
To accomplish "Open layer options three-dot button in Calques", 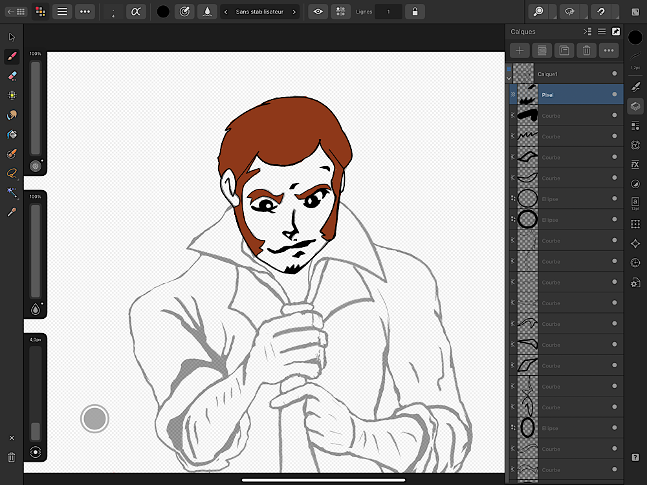I will coord(609,50).
